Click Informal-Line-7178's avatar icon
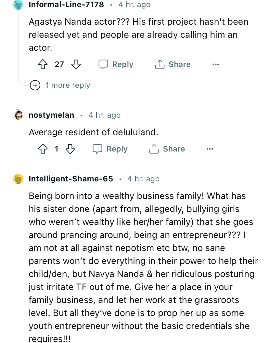 click(x=19, y=5)
